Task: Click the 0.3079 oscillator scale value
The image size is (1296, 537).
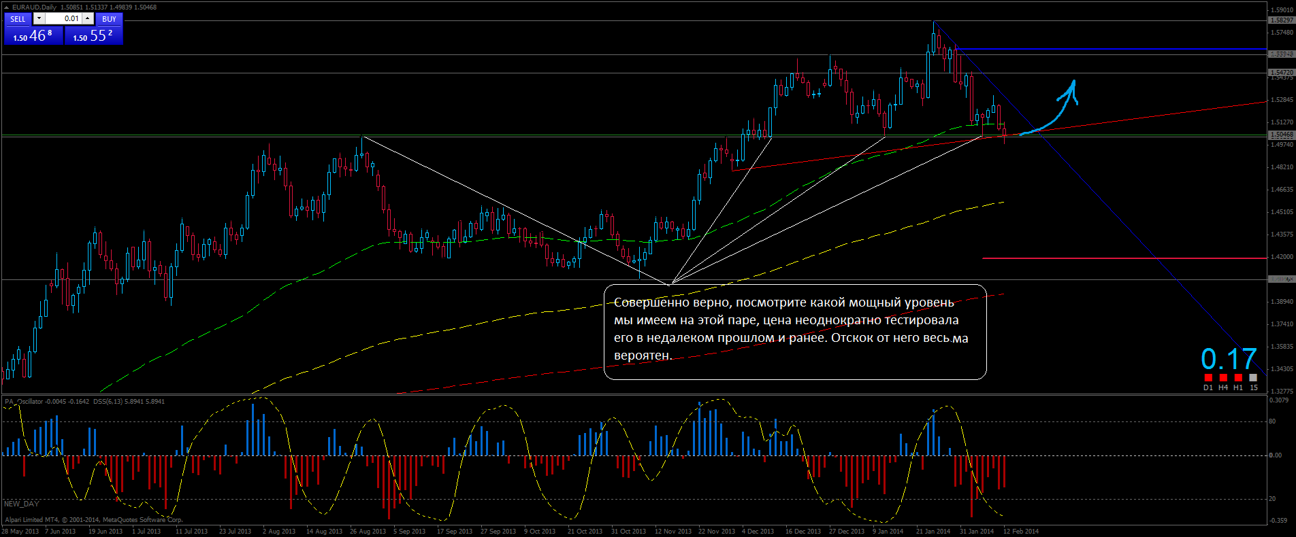Action: 1280,400
